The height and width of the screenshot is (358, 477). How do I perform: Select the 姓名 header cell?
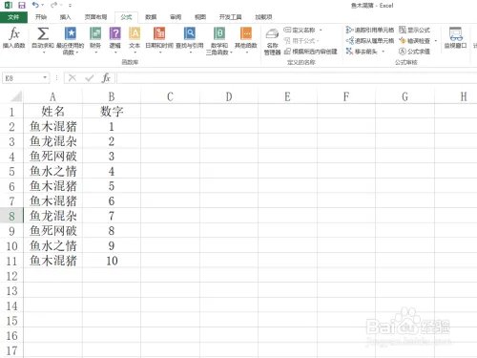(x=52, y=111)
